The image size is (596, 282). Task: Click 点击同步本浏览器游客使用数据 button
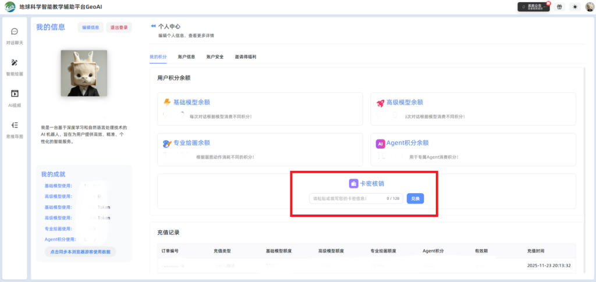80,252
